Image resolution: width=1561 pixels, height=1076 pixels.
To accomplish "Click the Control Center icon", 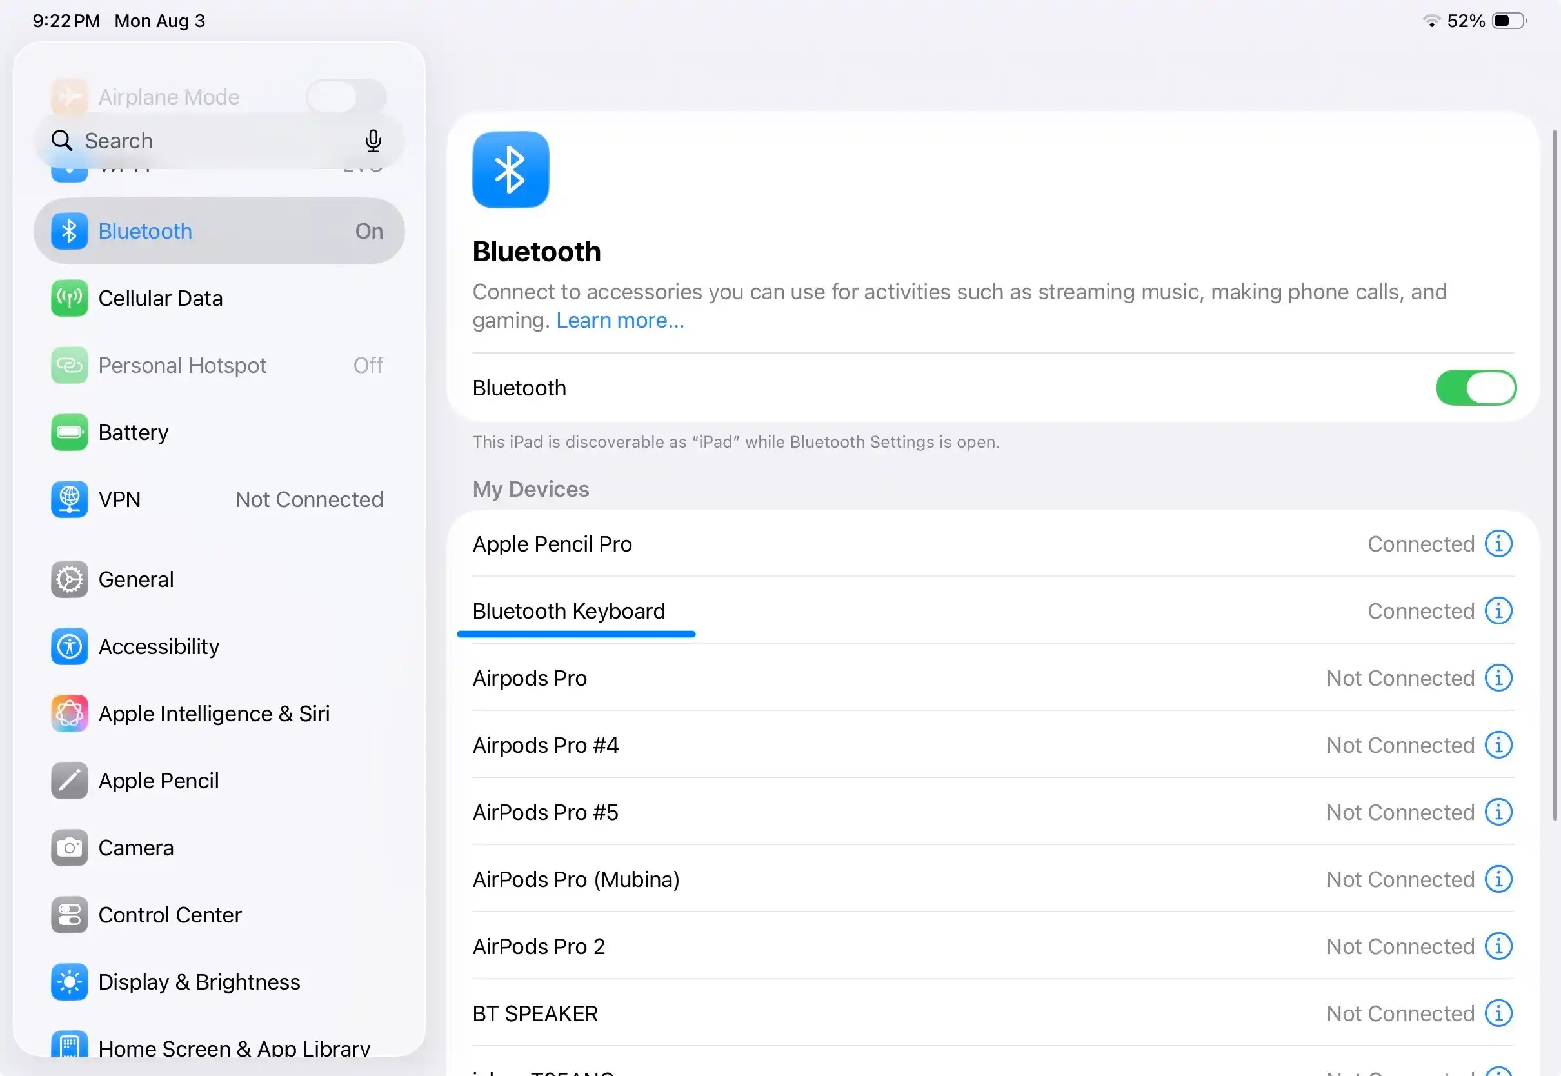I will point(70,915).
